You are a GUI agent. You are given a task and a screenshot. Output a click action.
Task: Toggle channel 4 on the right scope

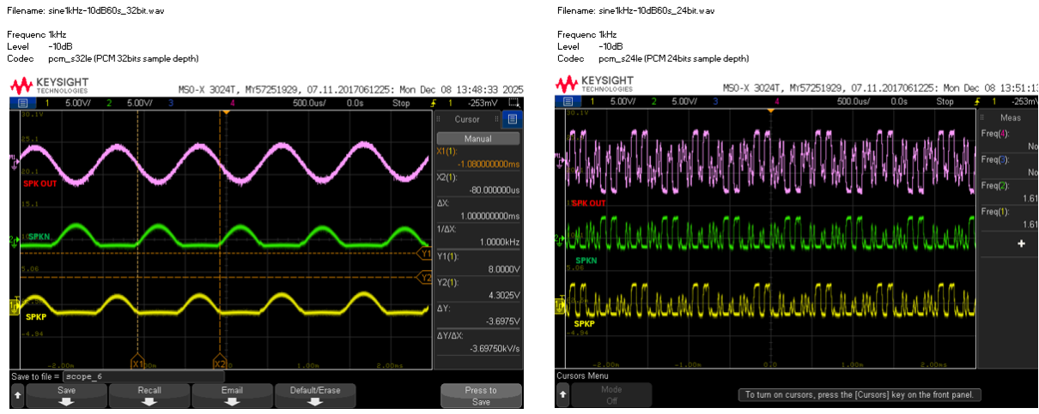[x=777, y=101]
